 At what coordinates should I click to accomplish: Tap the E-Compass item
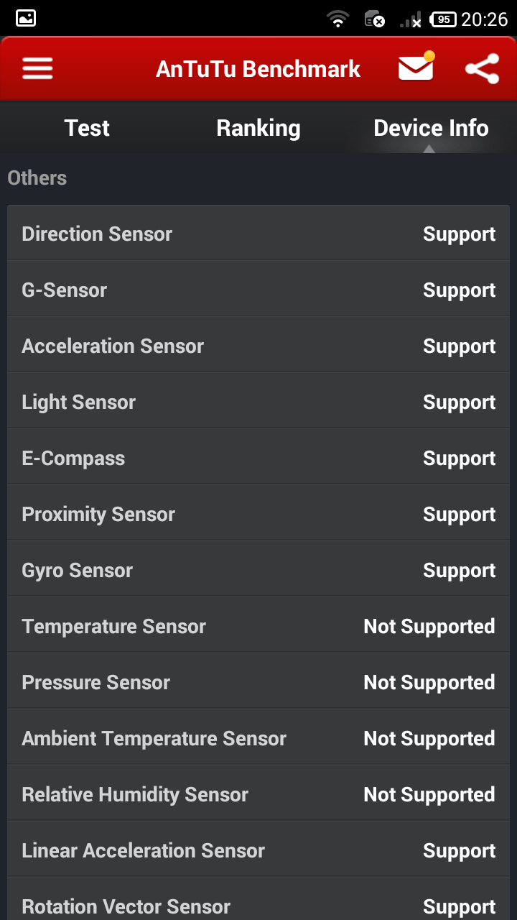[x=258, y=458]
